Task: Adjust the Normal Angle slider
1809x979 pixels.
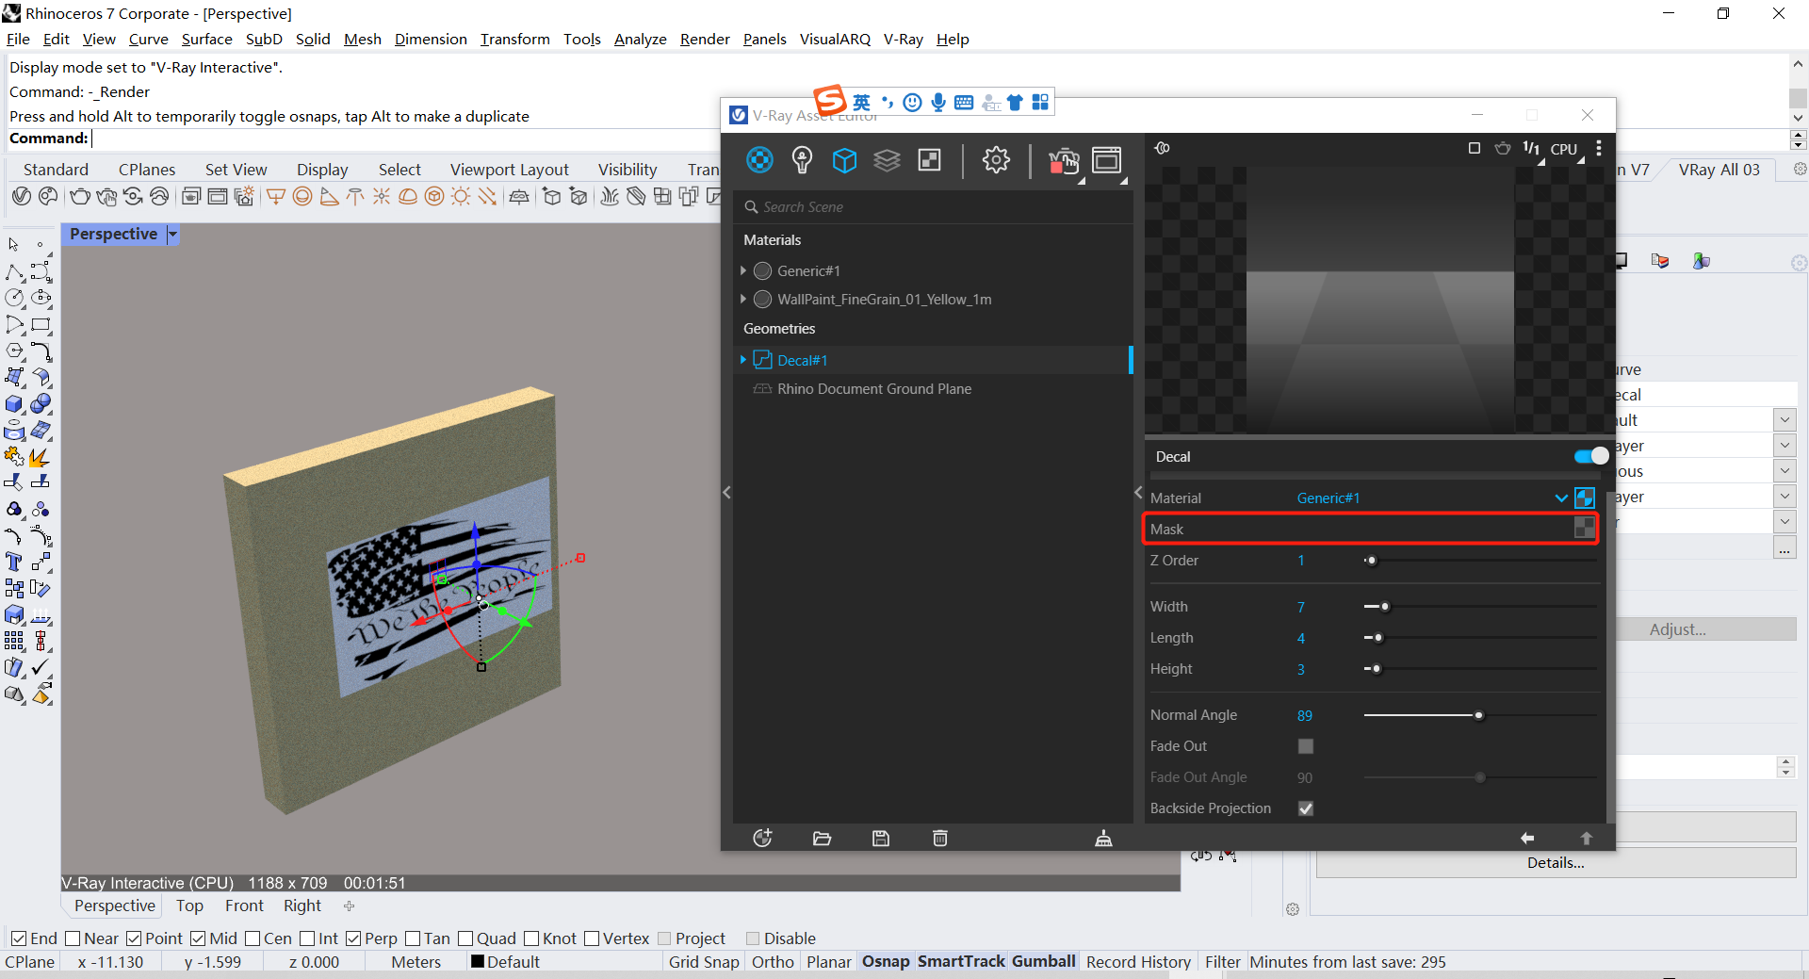Action: point(1479,715)
